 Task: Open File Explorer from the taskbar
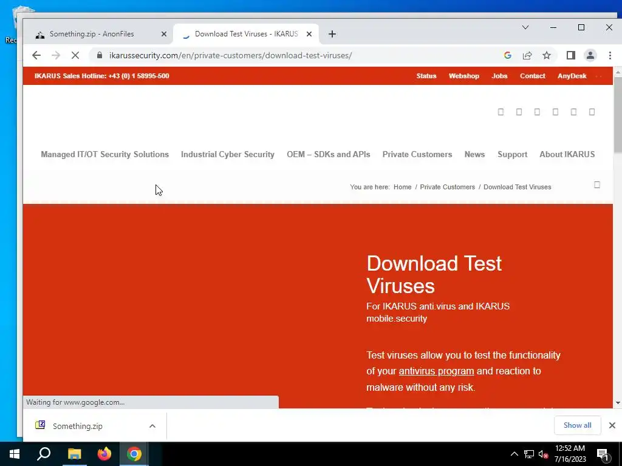(74, 454)
